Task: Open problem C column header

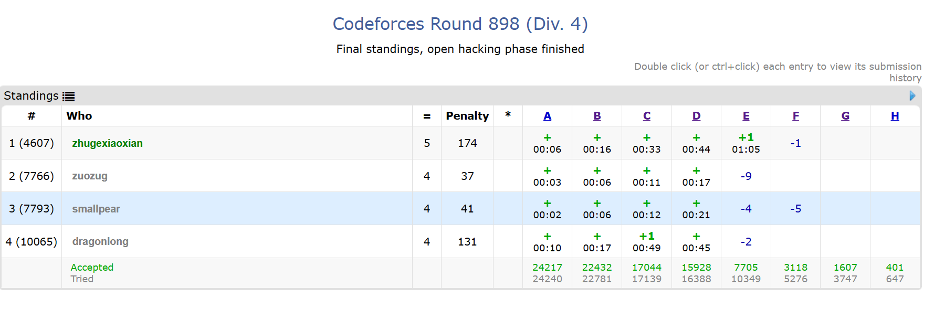Action: pos(646,116)
